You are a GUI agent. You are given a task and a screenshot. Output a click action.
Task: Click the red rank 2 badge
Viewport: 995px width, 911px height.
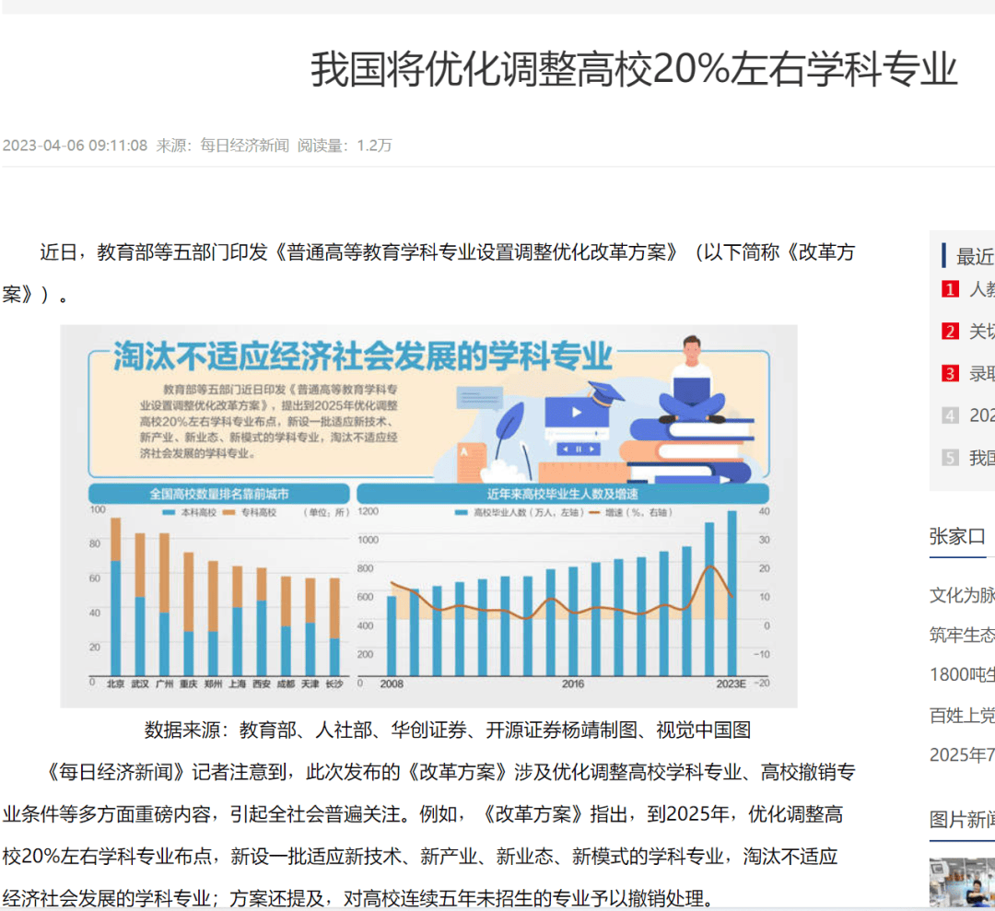pyautogui.click(x=950, y=332)
